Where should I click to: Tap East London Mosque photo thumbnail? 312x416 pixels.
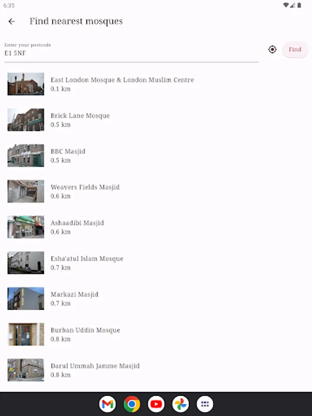point(26,84)
